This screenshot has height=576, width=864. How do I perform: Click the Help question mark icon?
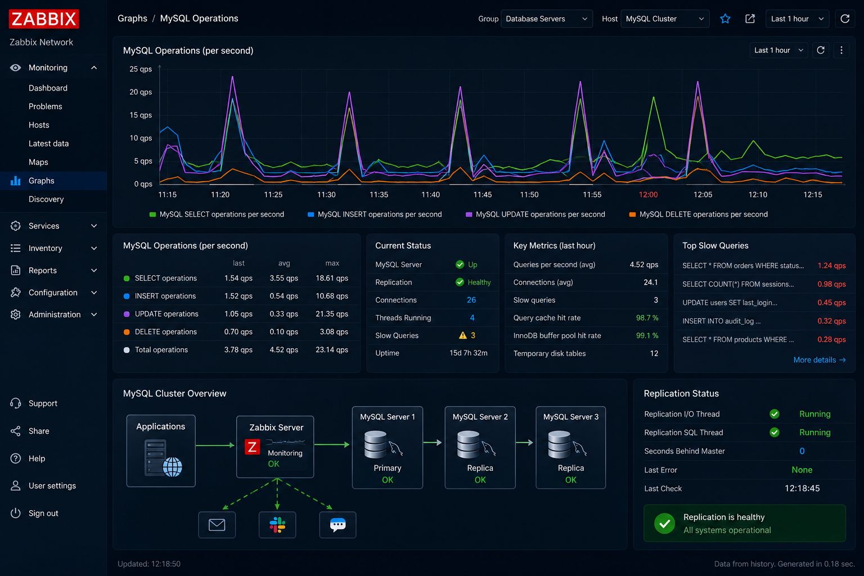[x=16, y=458]
